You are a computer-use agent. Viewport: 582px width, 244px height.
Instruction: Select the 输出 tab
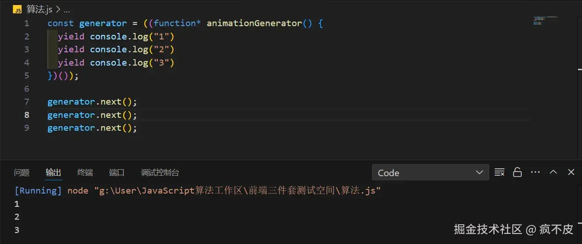pos(53,172)
